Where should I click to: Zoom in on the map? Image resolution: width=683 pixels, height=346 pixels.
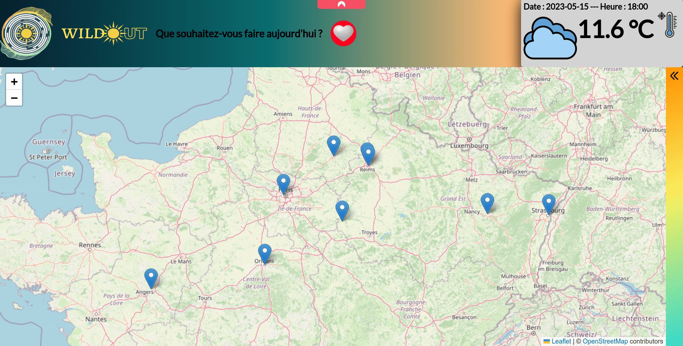point(14,82)
